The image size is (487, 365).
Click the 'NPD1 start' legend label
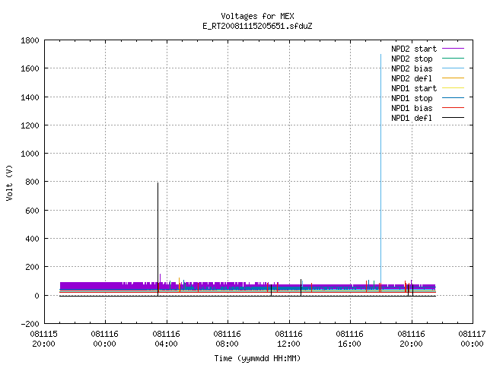click(414, 88)
